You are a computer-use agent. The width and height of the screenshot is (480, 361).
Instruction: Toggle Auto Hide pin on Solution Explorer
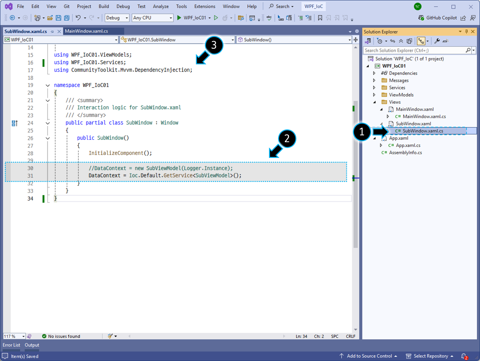click(467, 31)
